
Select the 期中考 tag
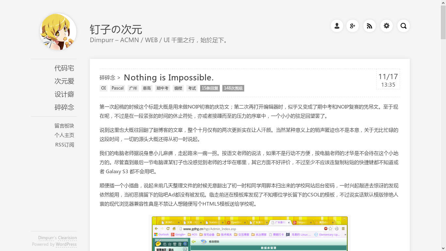click(x=162, y=88)
